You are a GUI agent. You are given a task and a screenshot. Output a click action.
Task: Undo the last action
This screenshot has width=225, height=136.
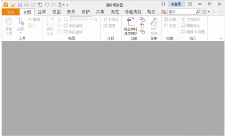pyautogui.click(x=47, y=5)
